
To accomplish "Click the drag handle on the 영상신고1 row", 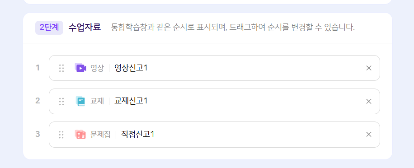I will (x=61, y=68).
